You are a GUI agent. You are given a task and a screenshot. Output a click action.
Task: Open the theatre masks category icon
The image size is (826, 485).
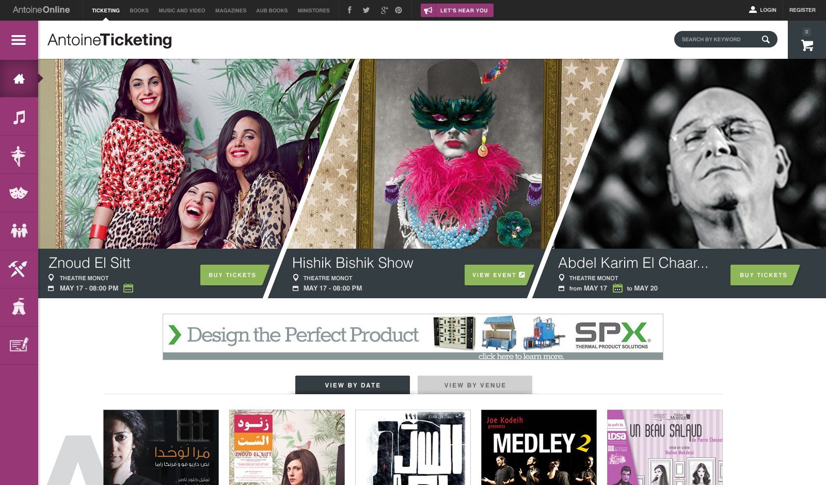tap(19, 193)
